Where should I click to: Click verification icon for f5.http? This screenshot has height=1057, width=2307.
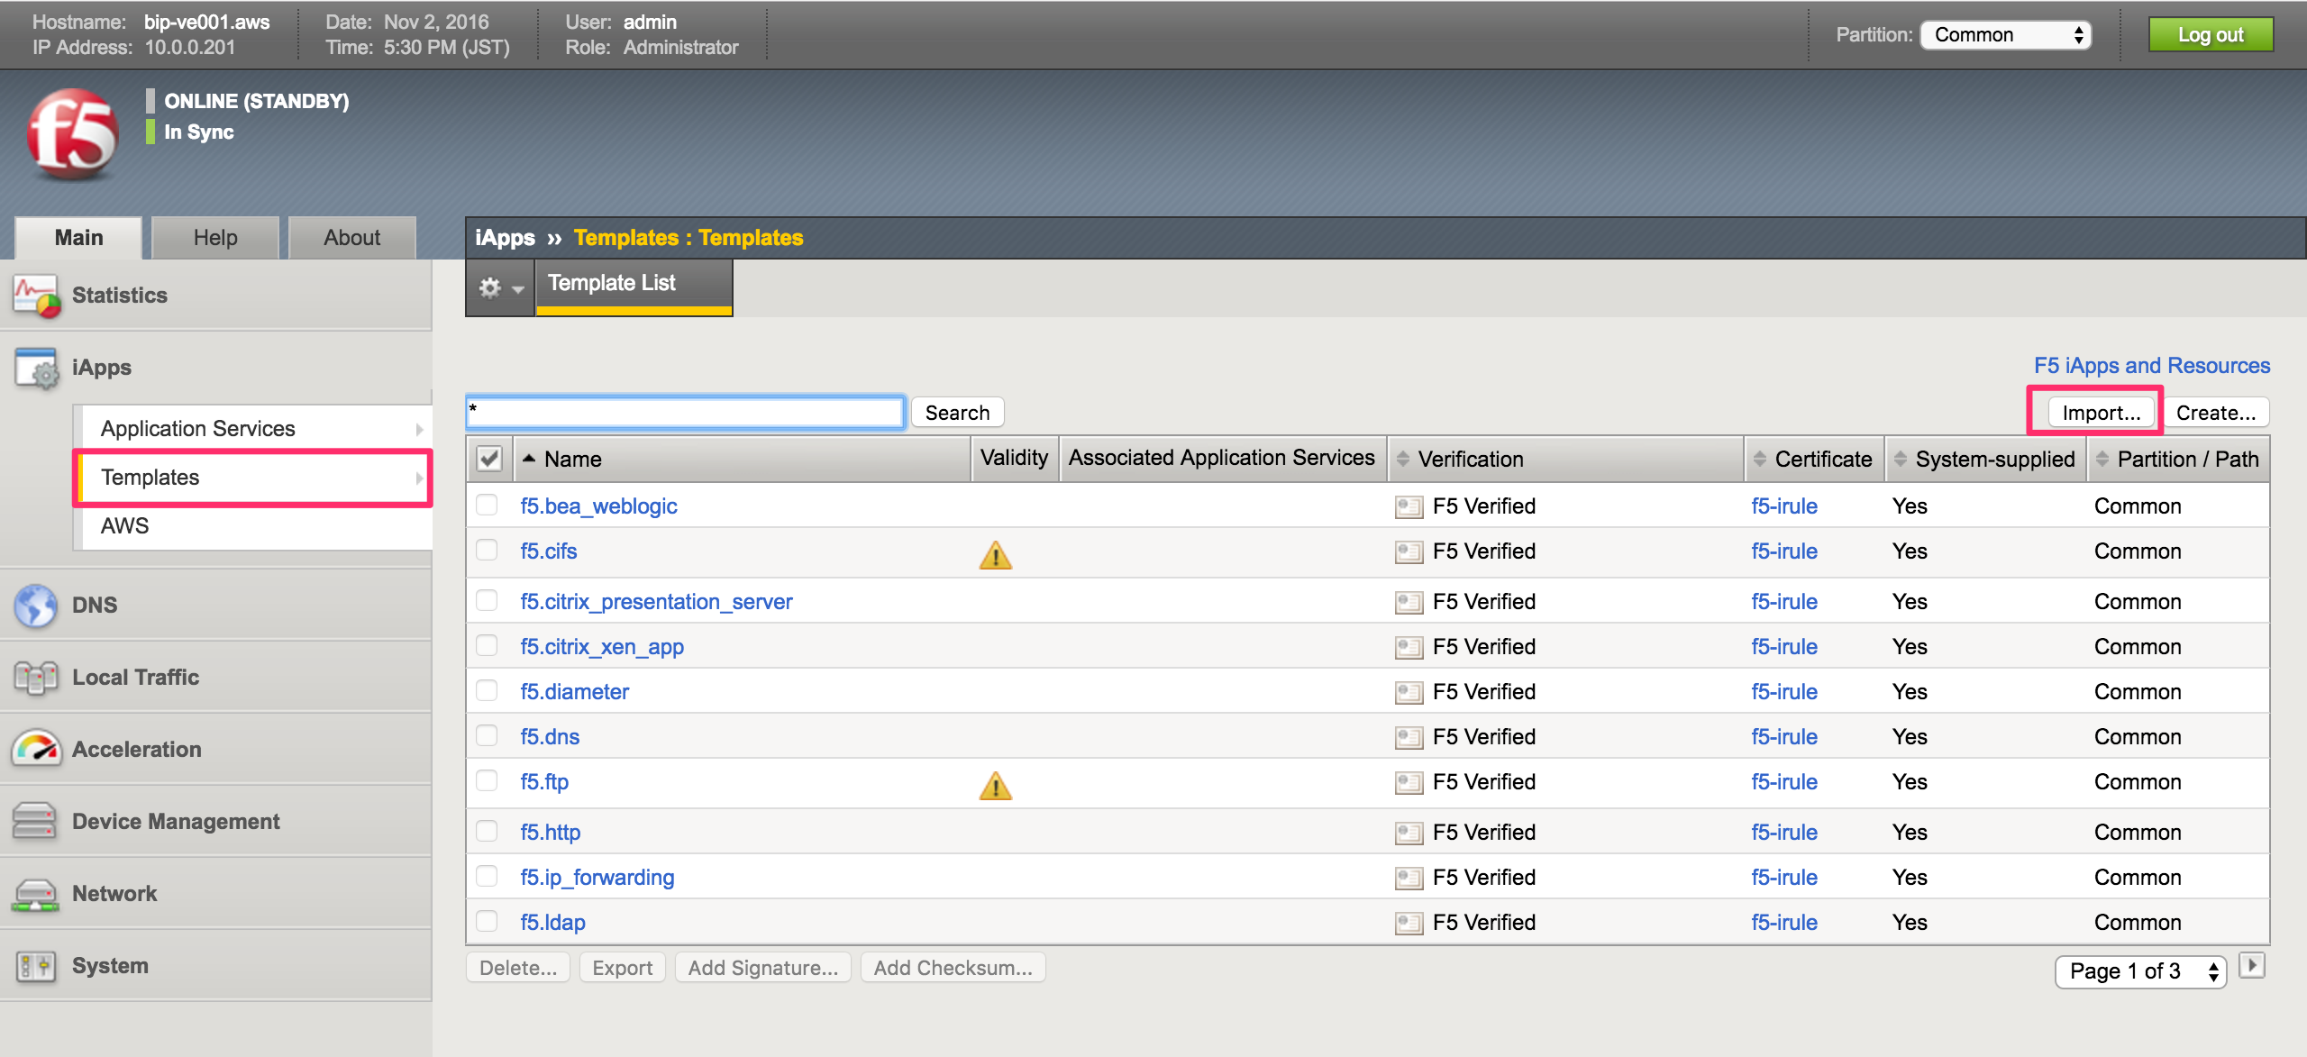(1409, 833)
